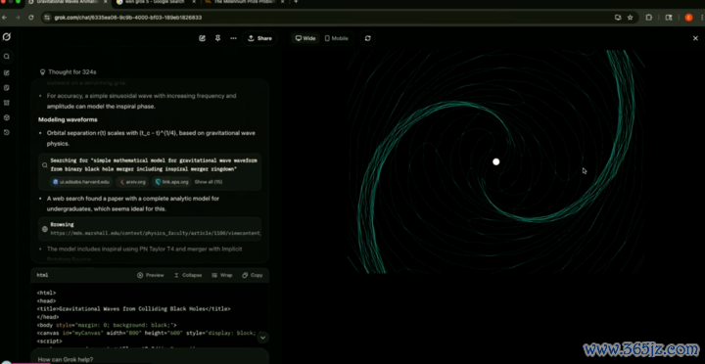Expand the Thought for 324s section
The image size is (705, 364).
(x=68, y=71)
